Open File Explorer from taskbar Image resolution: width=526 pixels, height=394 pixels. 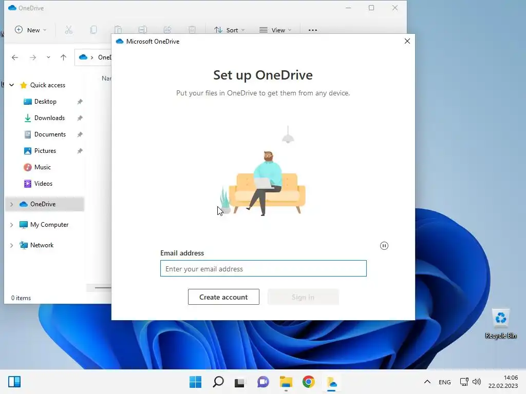click(x=286, y=382)
